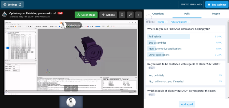Image resolution: width=229 pixels, height=108 pixels.
Task: Select the 'Yes, definitely' poll answer
Action: [185, 75]
